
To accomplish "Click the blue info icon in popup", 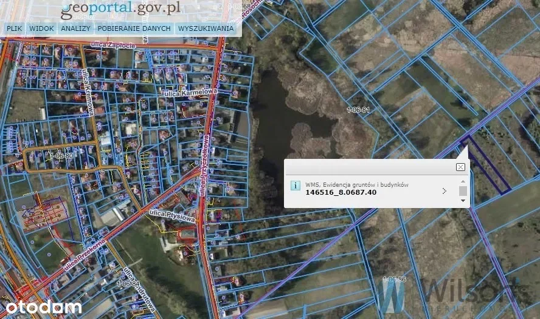I will [x=296, y=186].
